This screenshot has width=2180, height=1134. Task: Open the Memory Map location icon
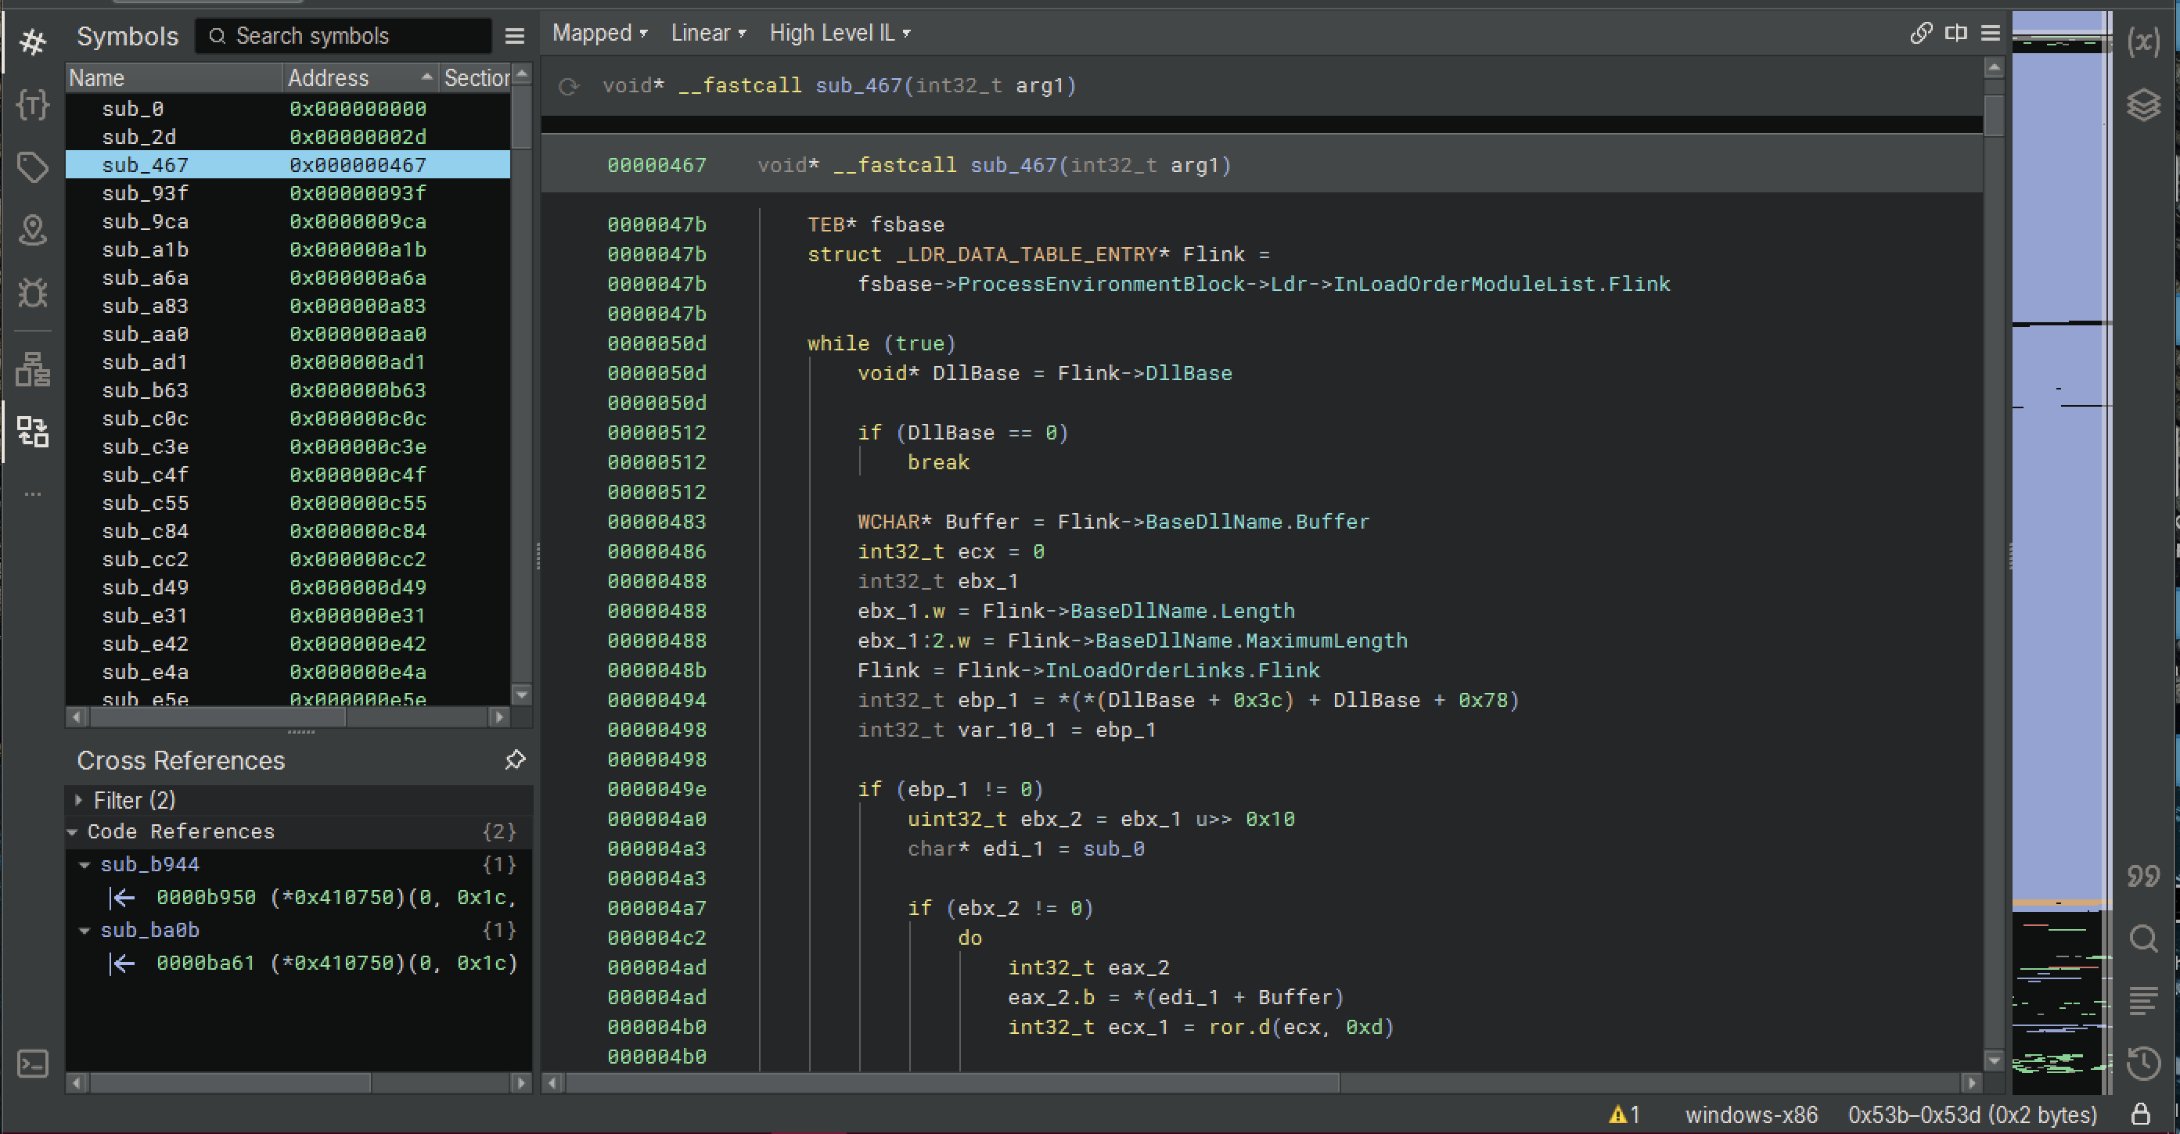click(x=33, y=230)
